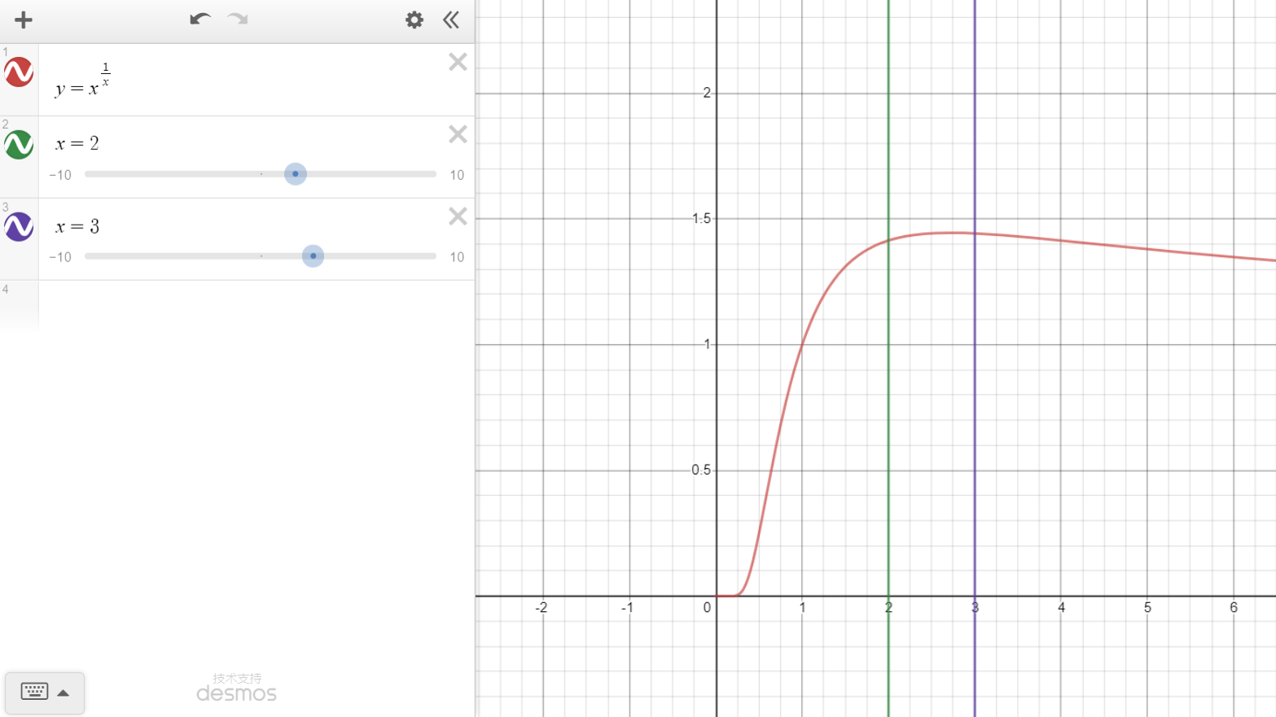The image size is (1276, 717).
Task: Click the -10 lower limit of x=2 slider
Action: tap(60, 175)
